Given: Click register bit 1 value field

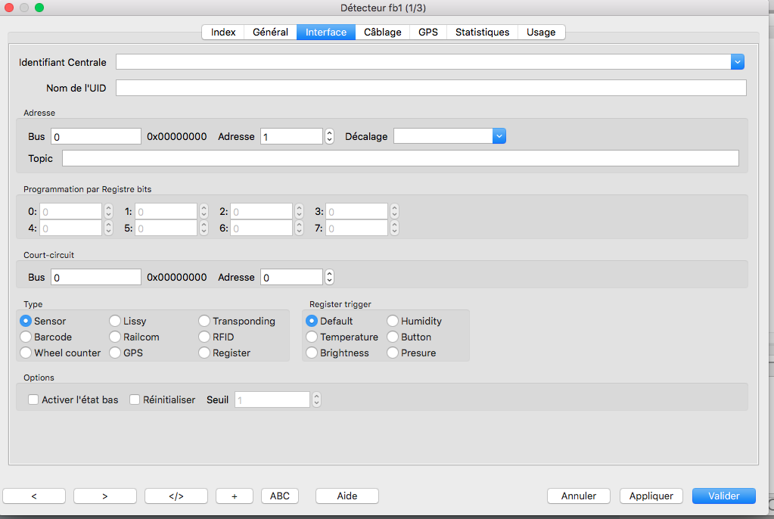Looking at the screenshot, I should pyautogui.click(x=166, y=212).
